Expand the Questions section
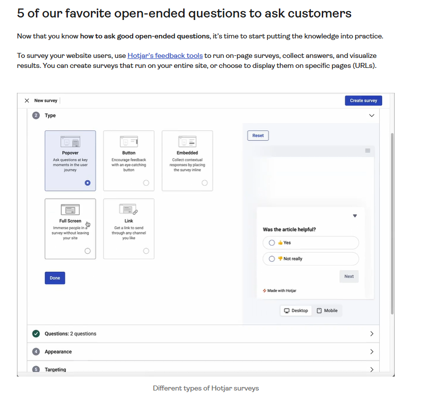The image size is (437, 406). point(371,334)
